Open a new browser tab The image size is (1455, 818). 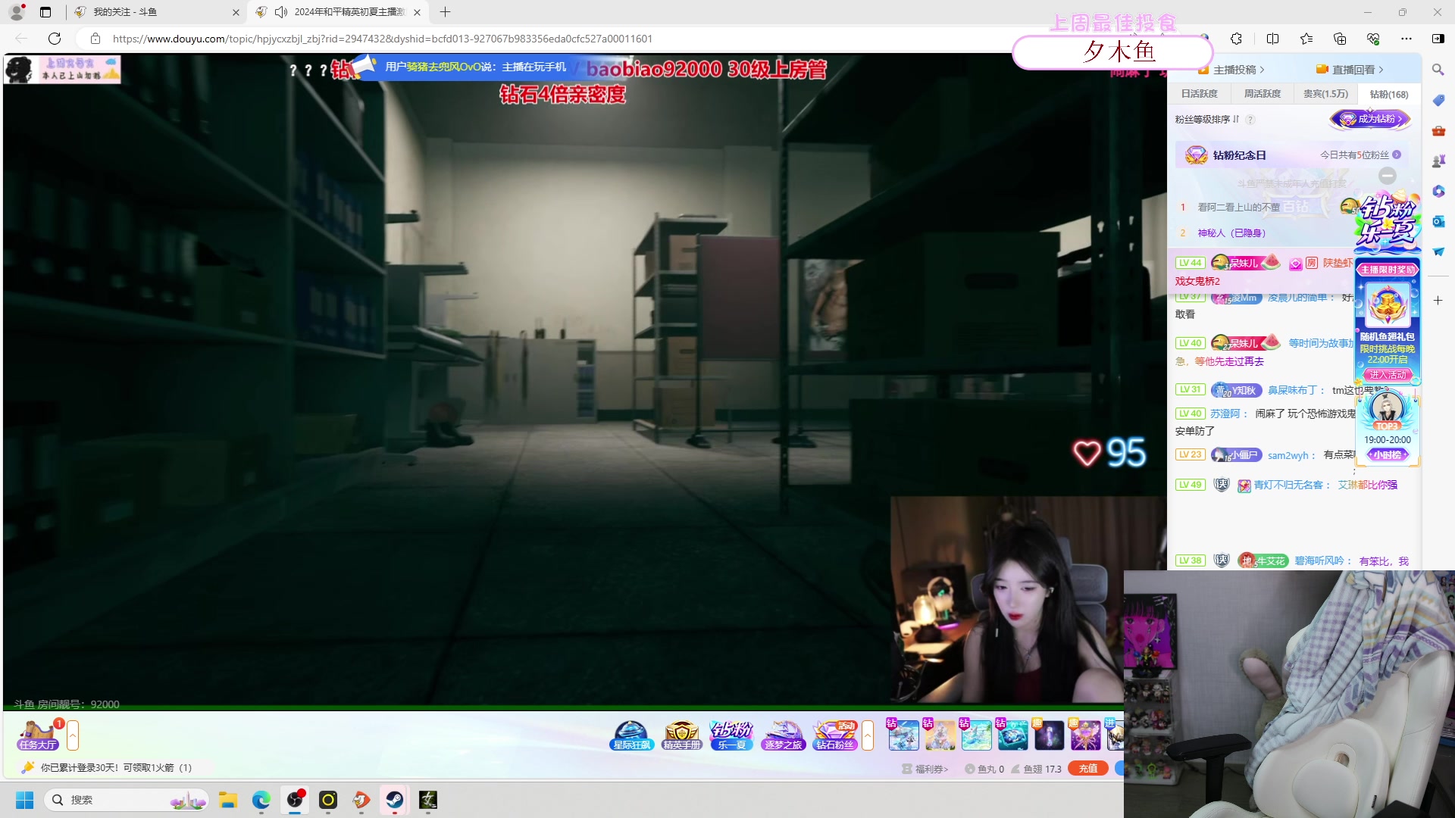(x=446, y=12)
